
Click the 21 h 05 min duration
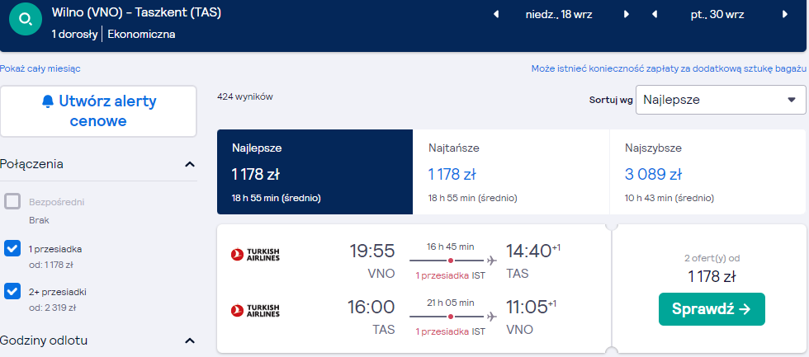coord(451,302)
